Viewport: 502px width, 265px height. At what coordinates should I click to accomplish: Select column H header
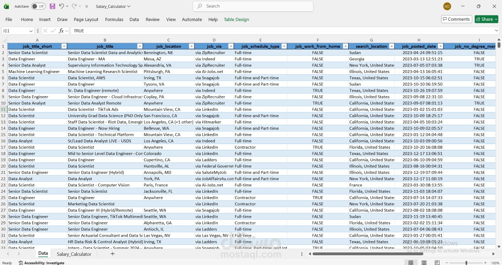coord(419,40)
